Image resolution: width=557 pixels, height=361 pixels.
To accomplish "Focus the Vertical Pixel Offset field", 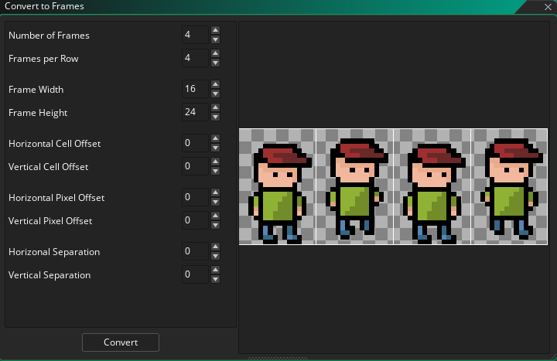I will 196,220.
